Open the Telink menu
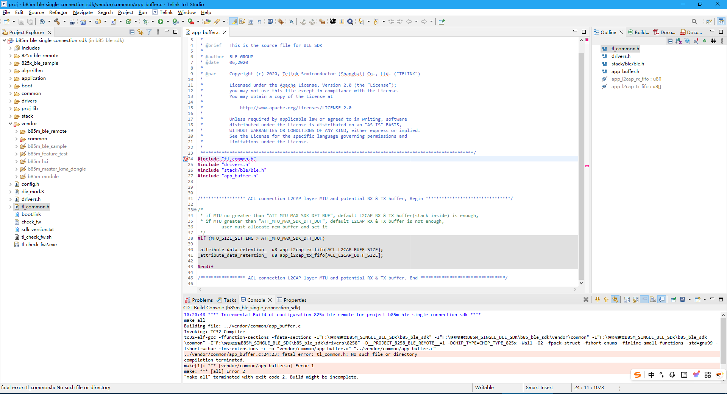727x394 pixels. tap(166, 12)
